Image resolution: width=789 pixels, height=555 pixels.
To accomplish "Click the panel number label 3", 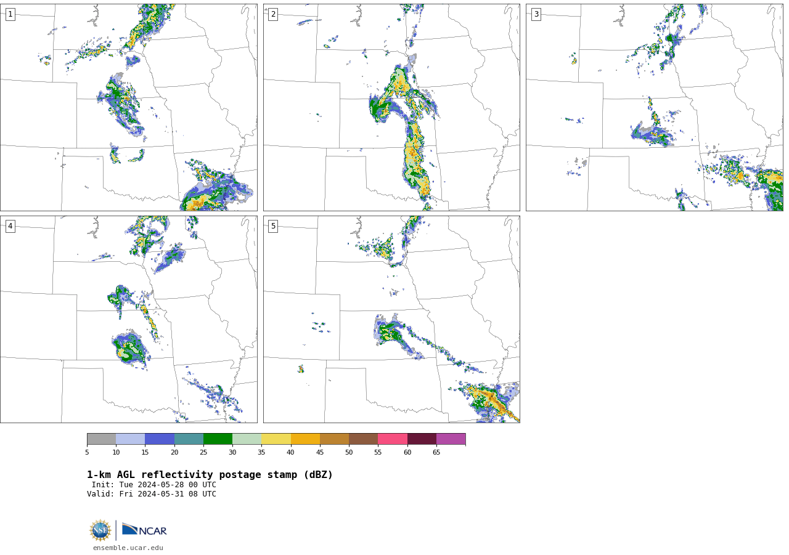I will click(x=536, y=14).
